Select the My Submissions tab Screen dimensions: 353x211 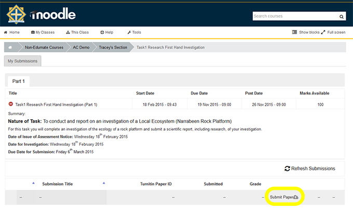pyautogui.click(x=23, y=61)
